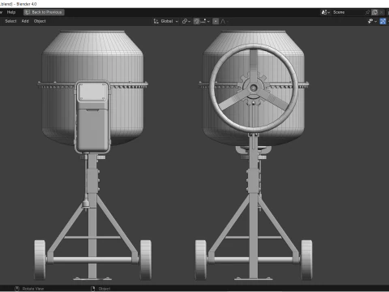Open the proportional editing falloff dropdown
Screen dimensions: 389x292
pos(224,21)
